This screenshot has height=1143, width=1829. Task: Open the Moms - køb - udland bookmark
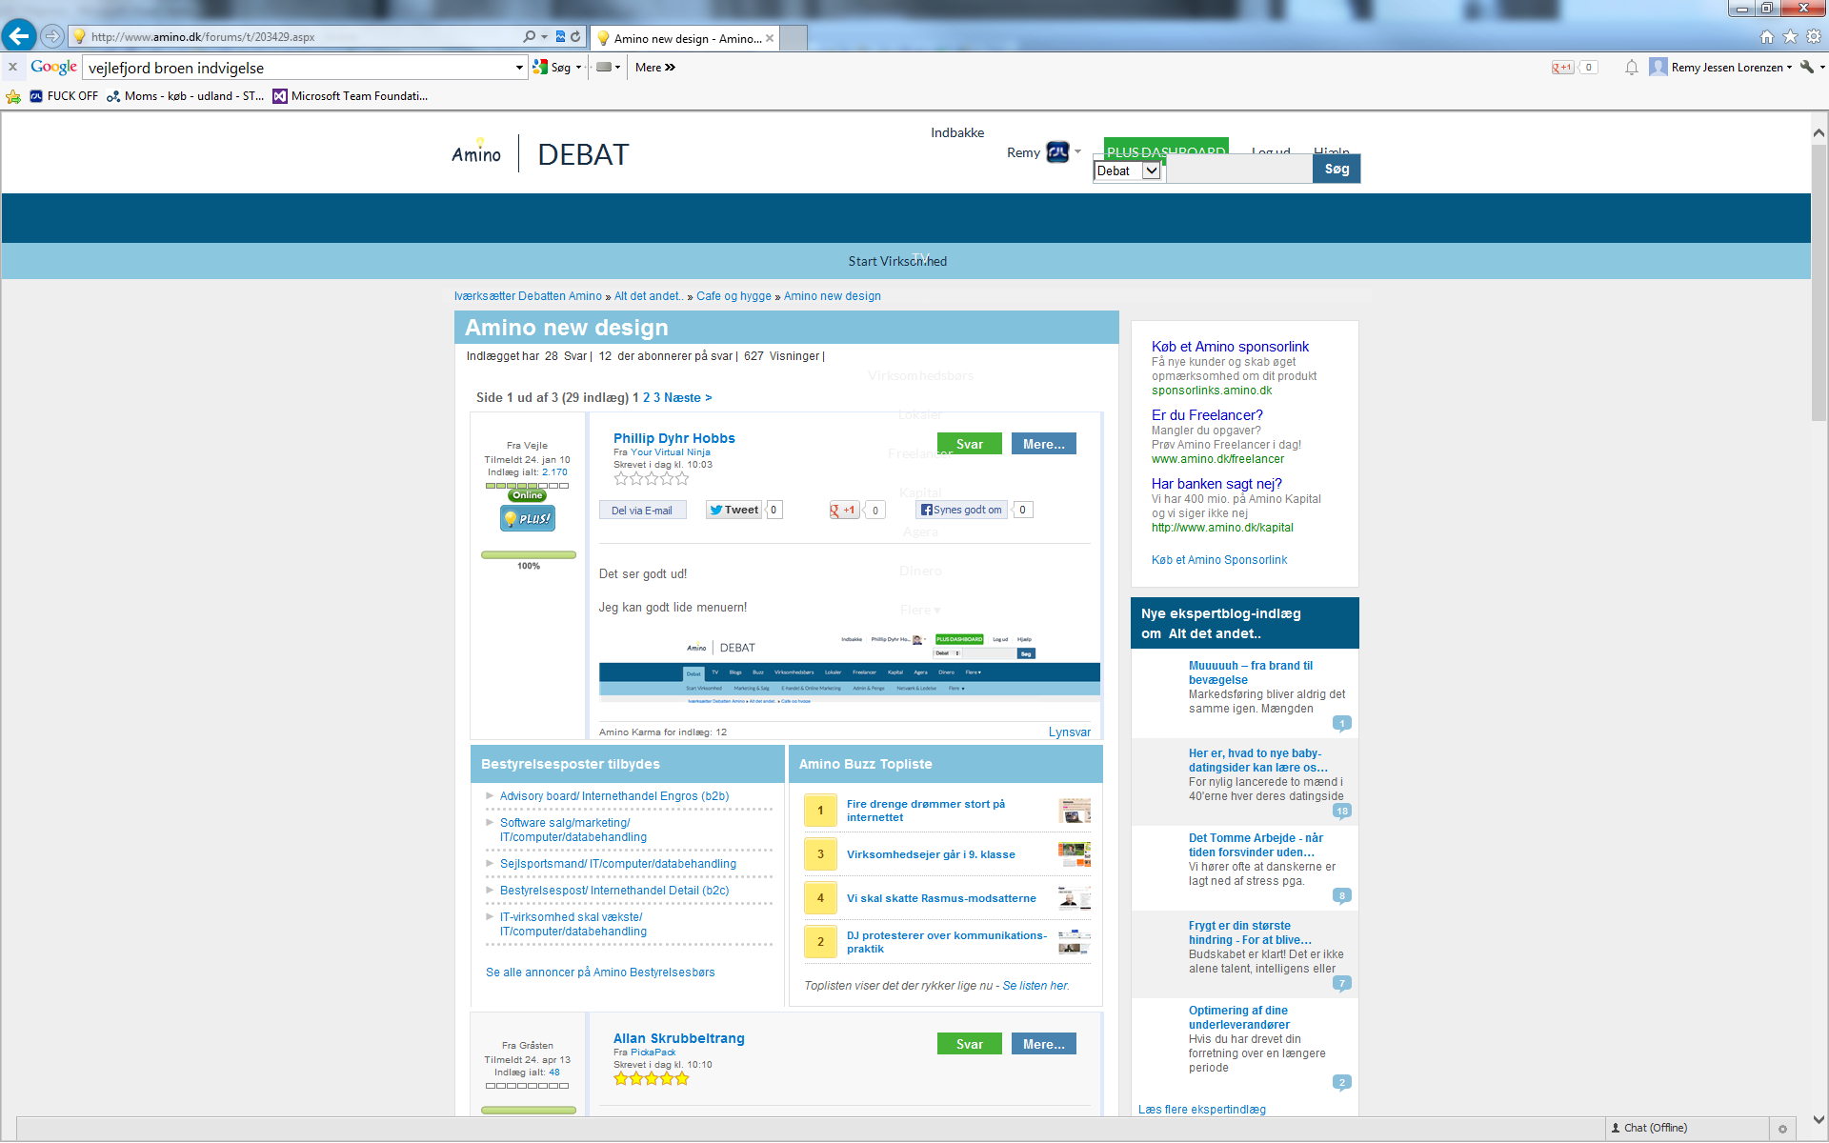tap(186, 96)
